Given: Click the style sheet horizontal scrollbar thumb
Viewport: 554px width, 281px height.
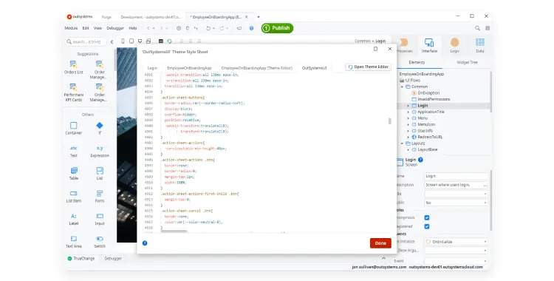Looking at the screenshot, I should click(174, 231).
